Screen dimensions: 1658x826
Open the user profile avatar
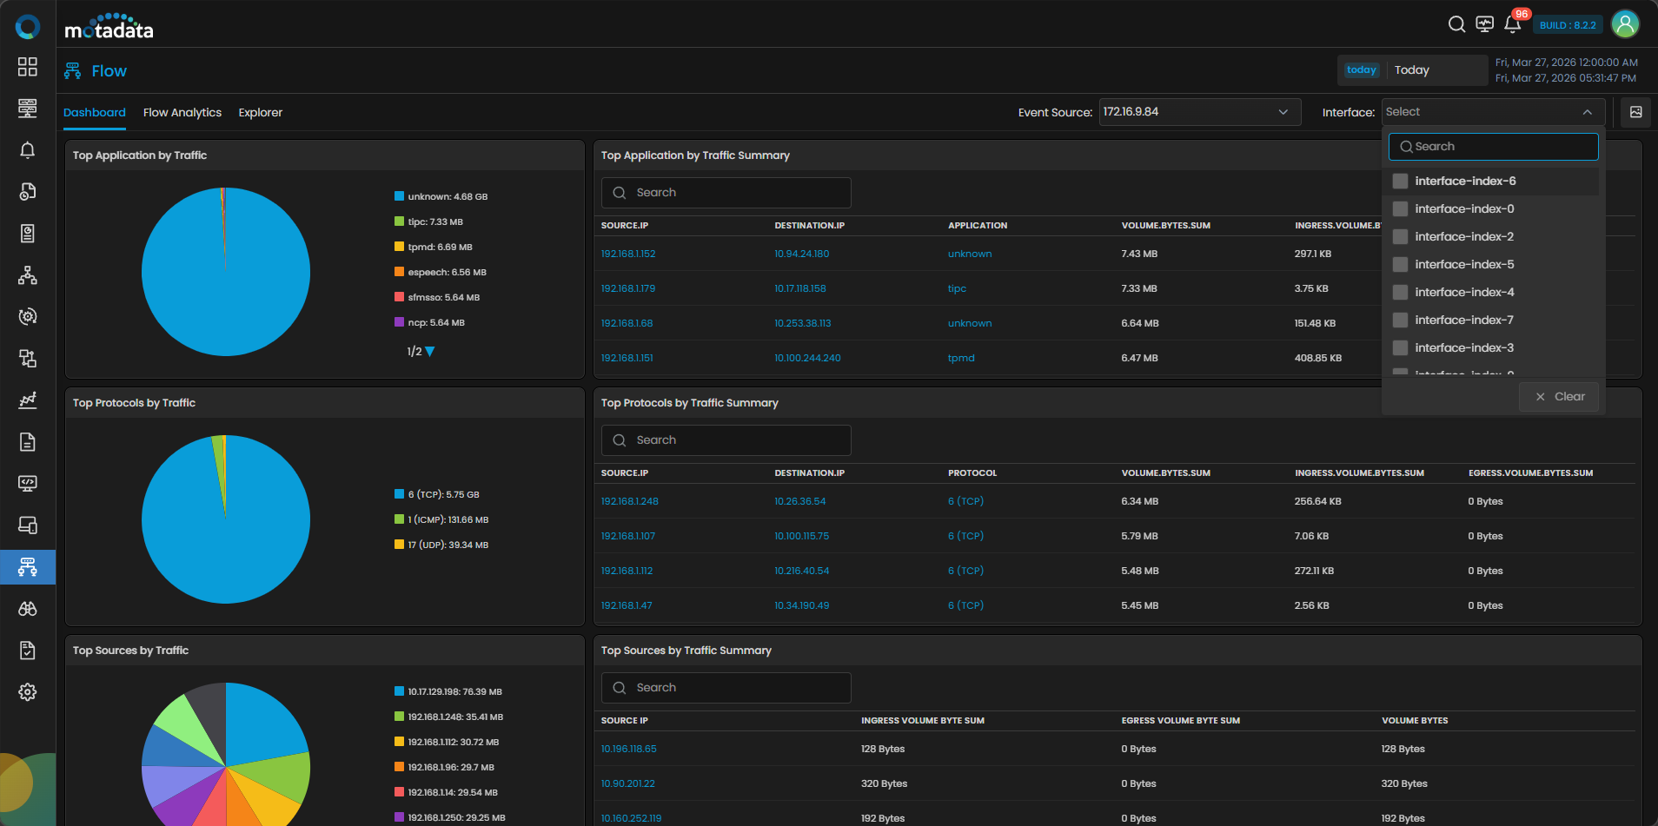click(1624, 24)
